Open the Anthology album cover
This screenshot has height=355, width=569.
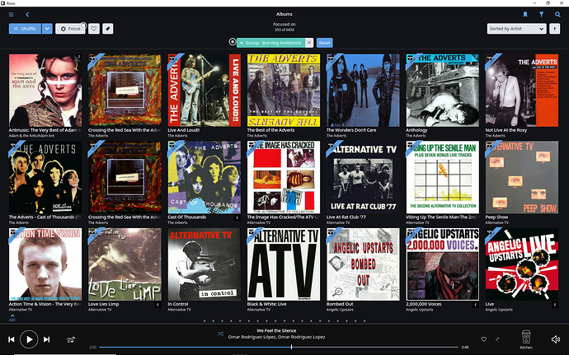[442, 91]
